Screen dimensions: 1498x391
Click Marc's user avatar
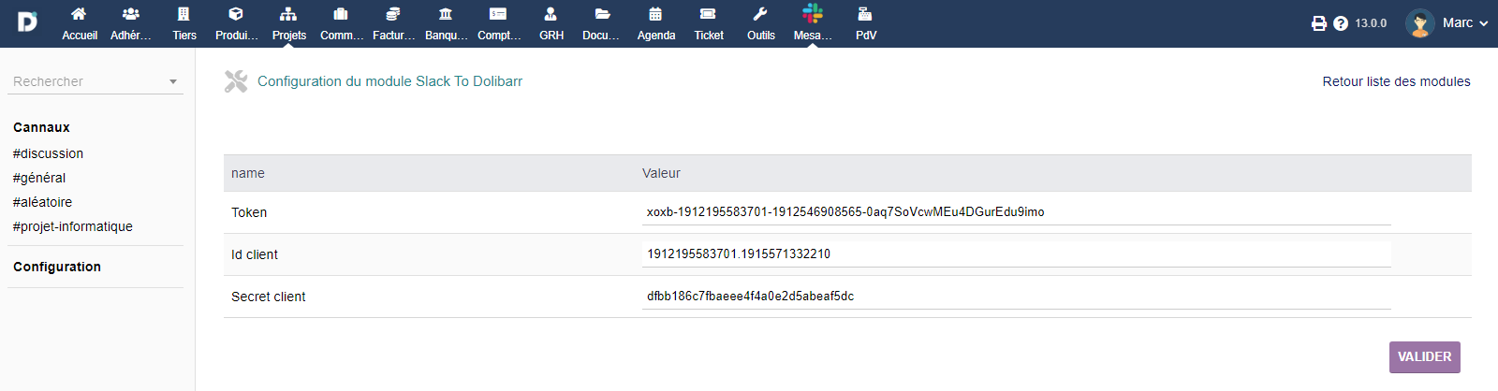click(1420, 23)
